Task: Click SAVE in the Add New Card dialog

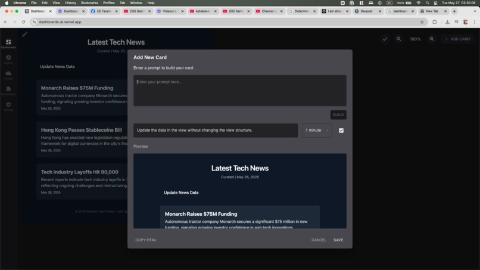Action: pos(338,240)
